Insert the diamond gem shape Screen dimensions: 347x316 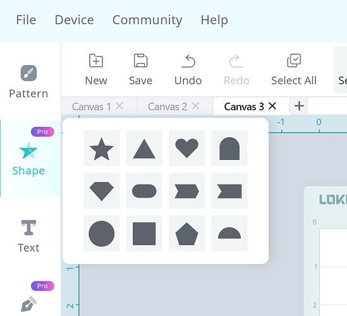(101, 190)
